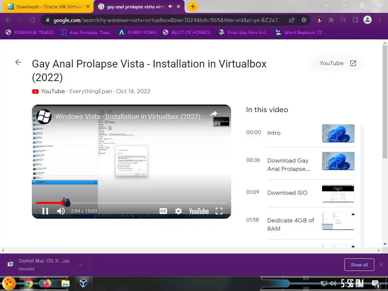Close the Downloads VirtualBox tab
The height and width of the screenshot is (291, 388).
point(88,7)
